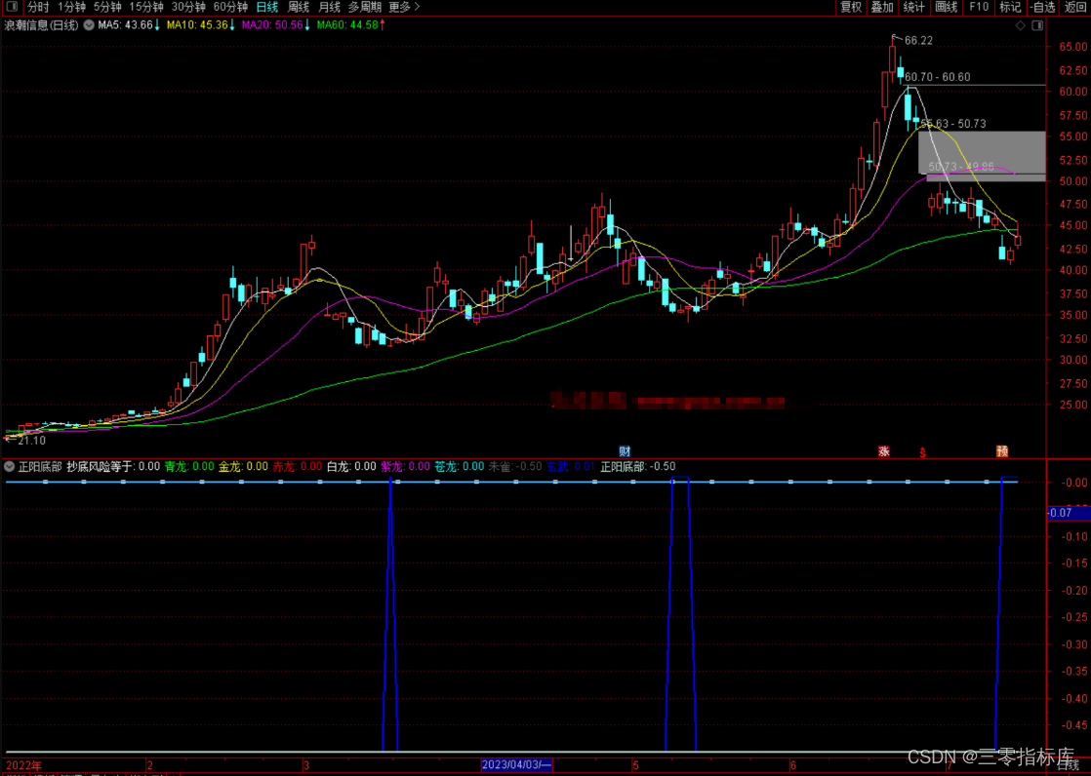Viewport: 1091px width, 776px height.
Task: Click the -0.07 value tag on indicator axis
Action: [x=1069, y=513]
